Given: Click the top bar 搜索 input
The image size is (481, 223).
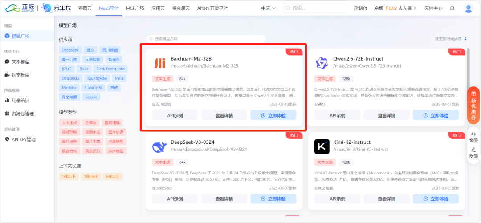Looking at the screenshot, I should click(315, 8).
